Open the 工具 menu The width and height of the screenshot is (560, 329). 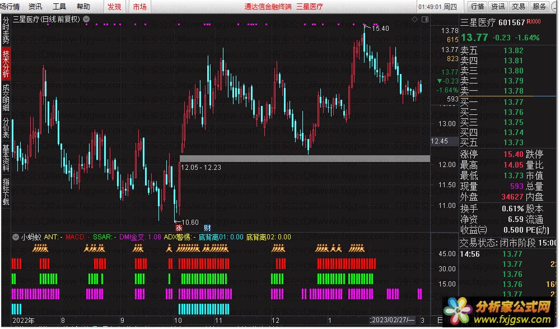(59, 6)
